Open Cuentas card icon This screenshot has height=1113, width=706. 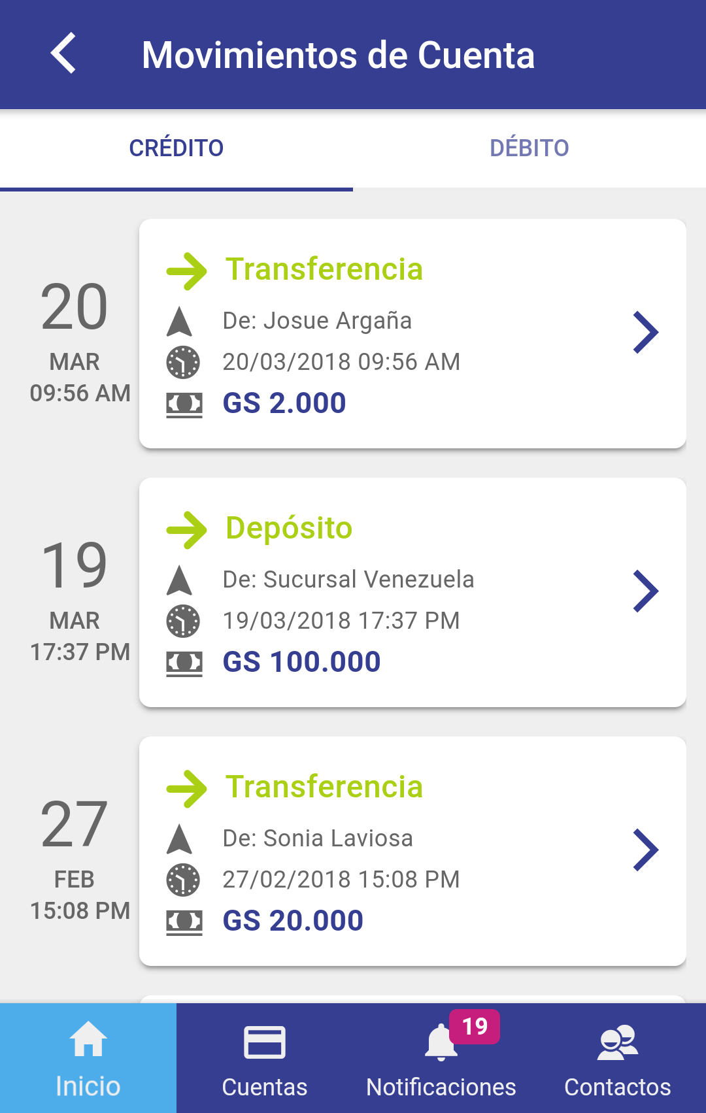point(265,1042)
